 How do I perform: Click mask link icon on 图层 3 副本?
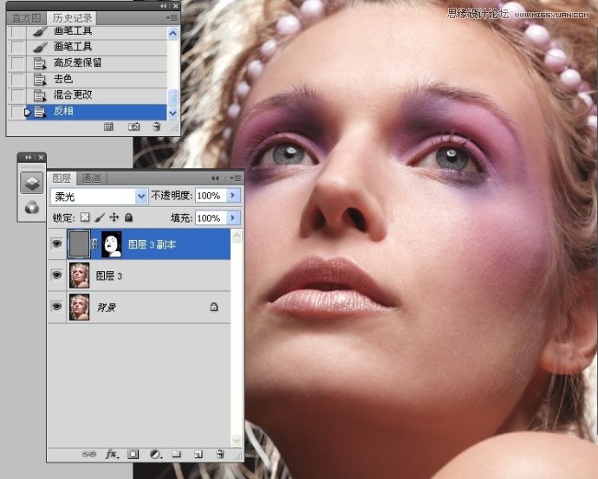click(x=95, y=244)
